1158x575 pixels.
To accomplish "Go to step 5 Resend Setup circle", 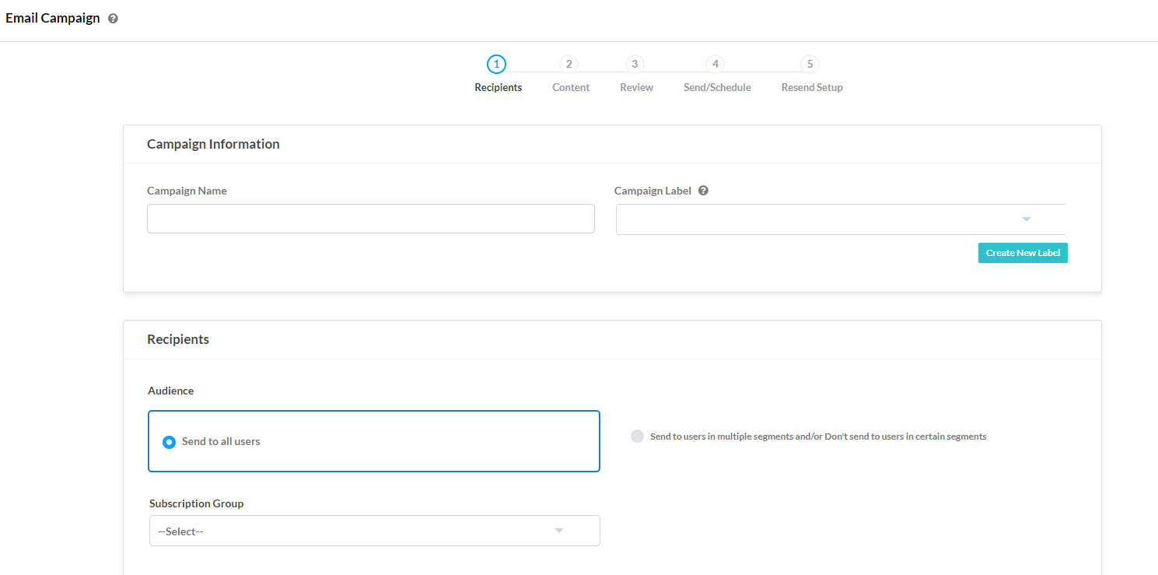I will click(810, 64).
